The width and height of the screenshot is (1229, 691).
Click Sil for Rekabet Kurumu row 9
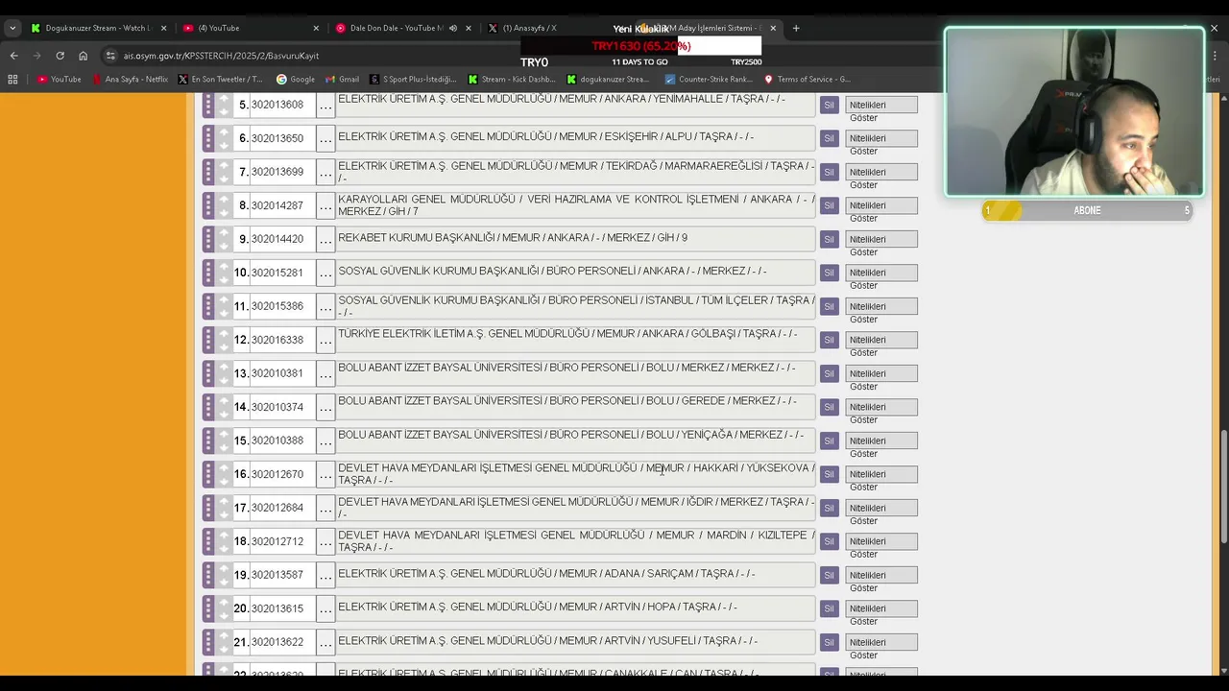[830, 239]
